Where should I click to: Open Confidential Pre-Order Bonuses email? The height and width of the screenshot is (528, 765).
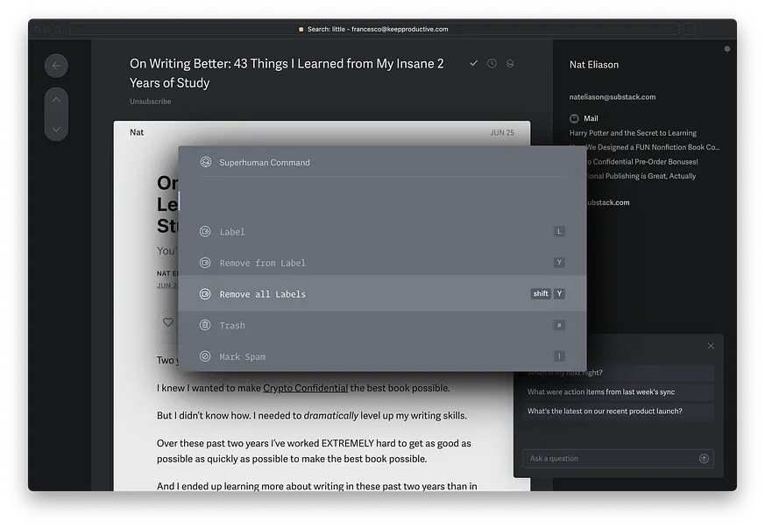(x=642, y=162)
